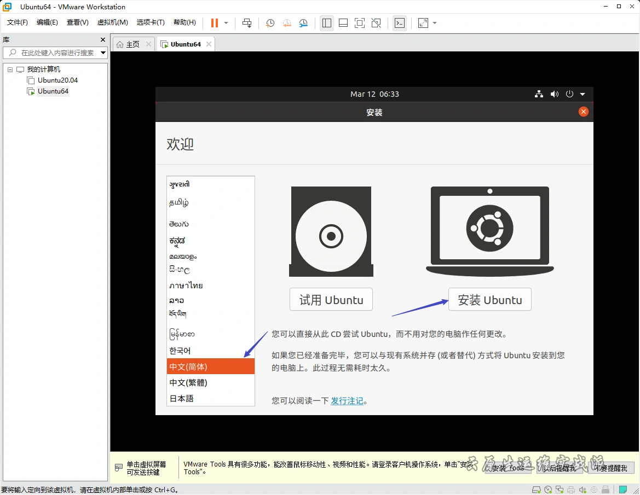Open the 发行注记 release notes link
The height and width of the screenshot is (495, 640).
347,401
